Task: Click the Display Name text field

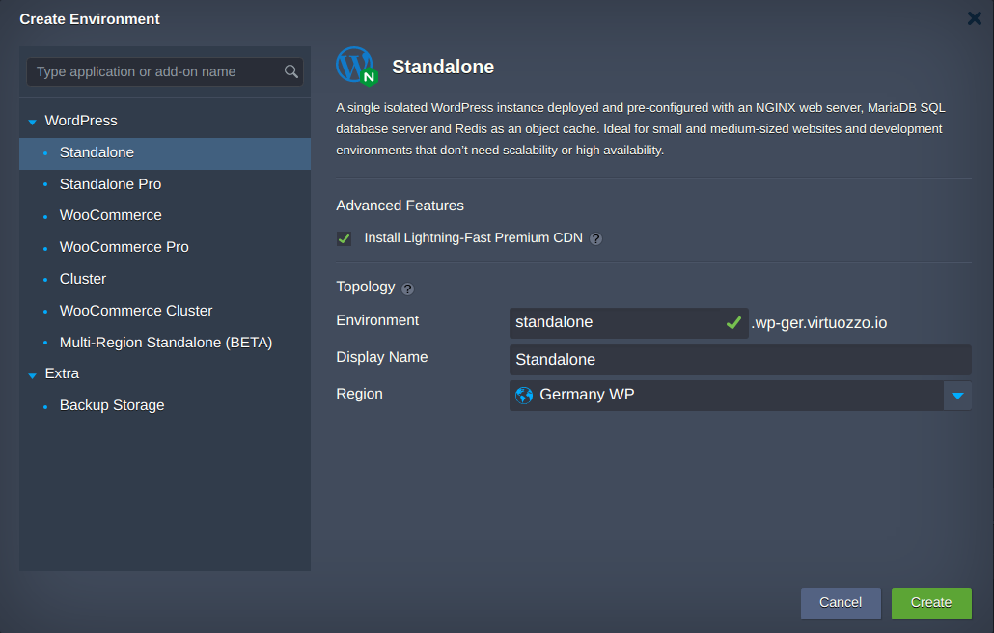Action: 739,360
